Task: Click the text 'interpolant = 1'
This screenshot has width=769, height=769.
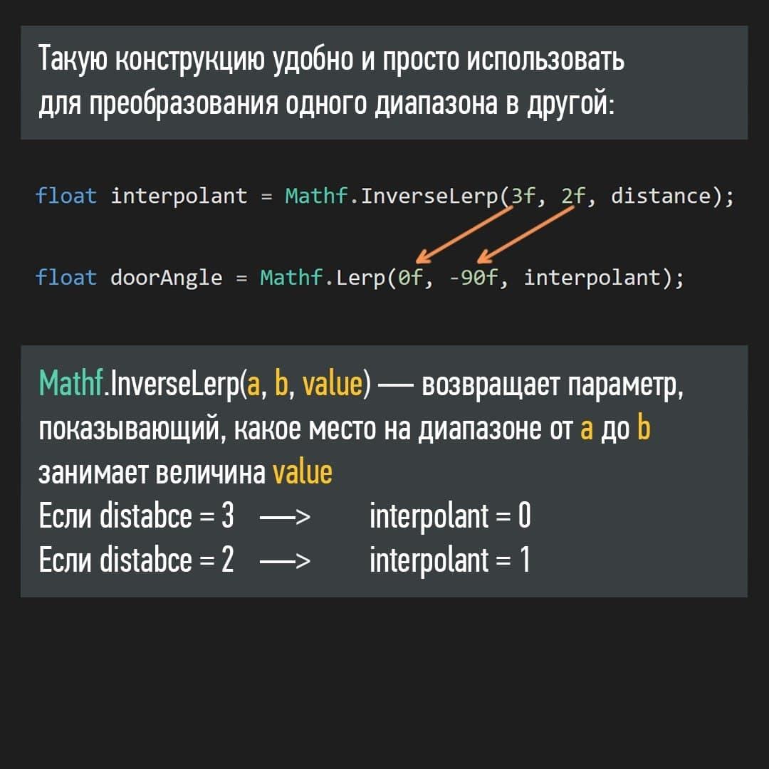Action: click(x=450, y=560)
